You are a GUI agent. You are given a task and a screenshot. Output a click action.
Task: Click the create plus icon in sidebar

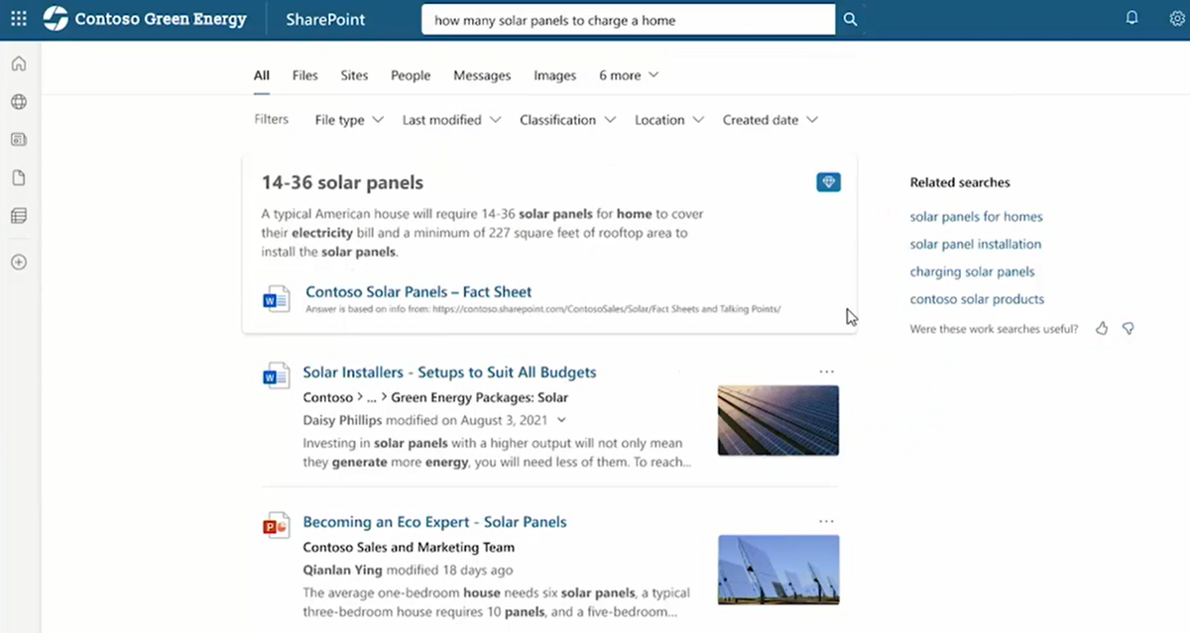[x=19, y=263]
